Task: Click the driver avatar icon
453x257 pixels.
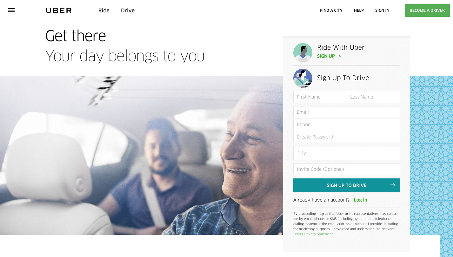Action: [303, 78]
